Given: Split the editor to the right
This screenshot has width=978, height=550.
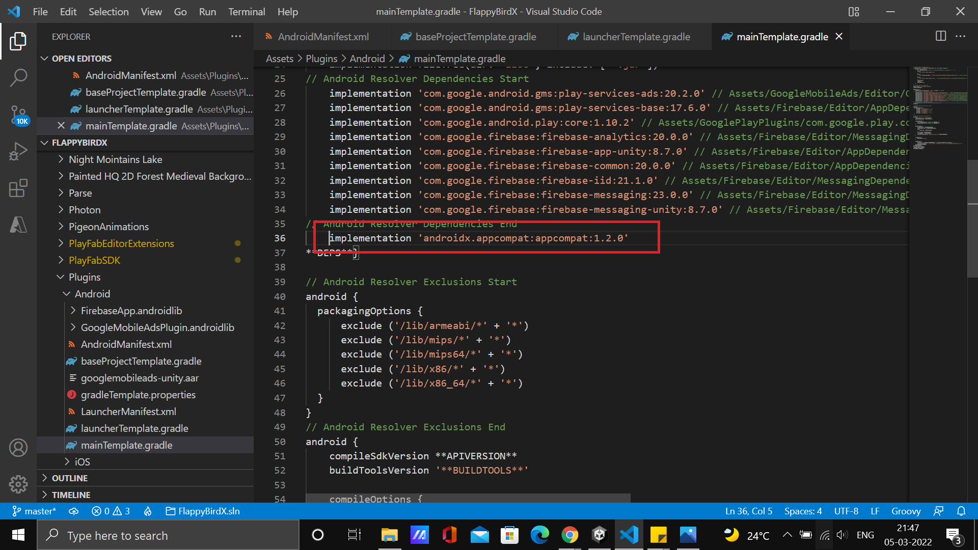Looking at the screenshot, I should [x=941, y=36].
